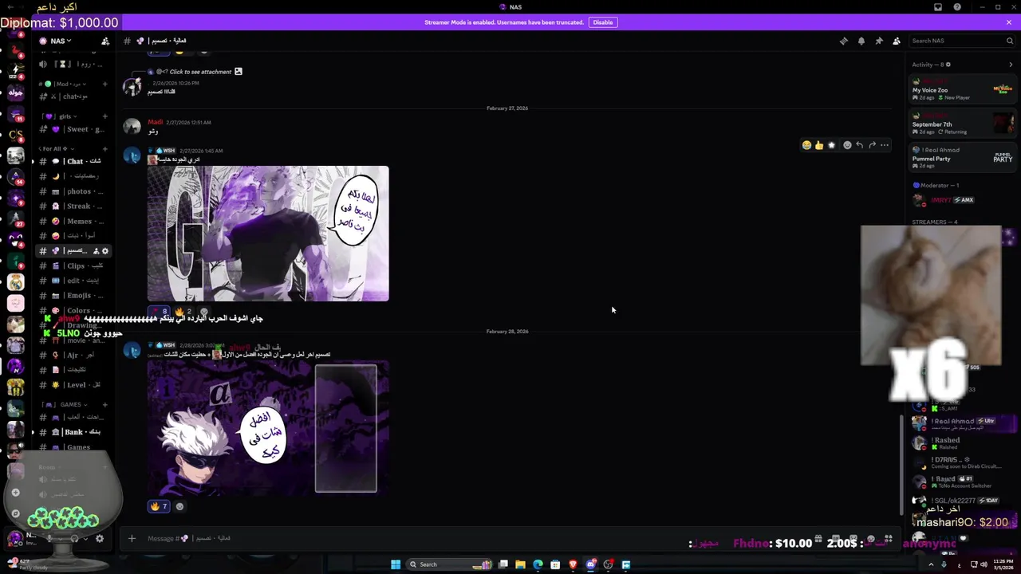The image size is (1021, 574).
Task: Open Brave browser from taskbar
Action: pos(573,564)
